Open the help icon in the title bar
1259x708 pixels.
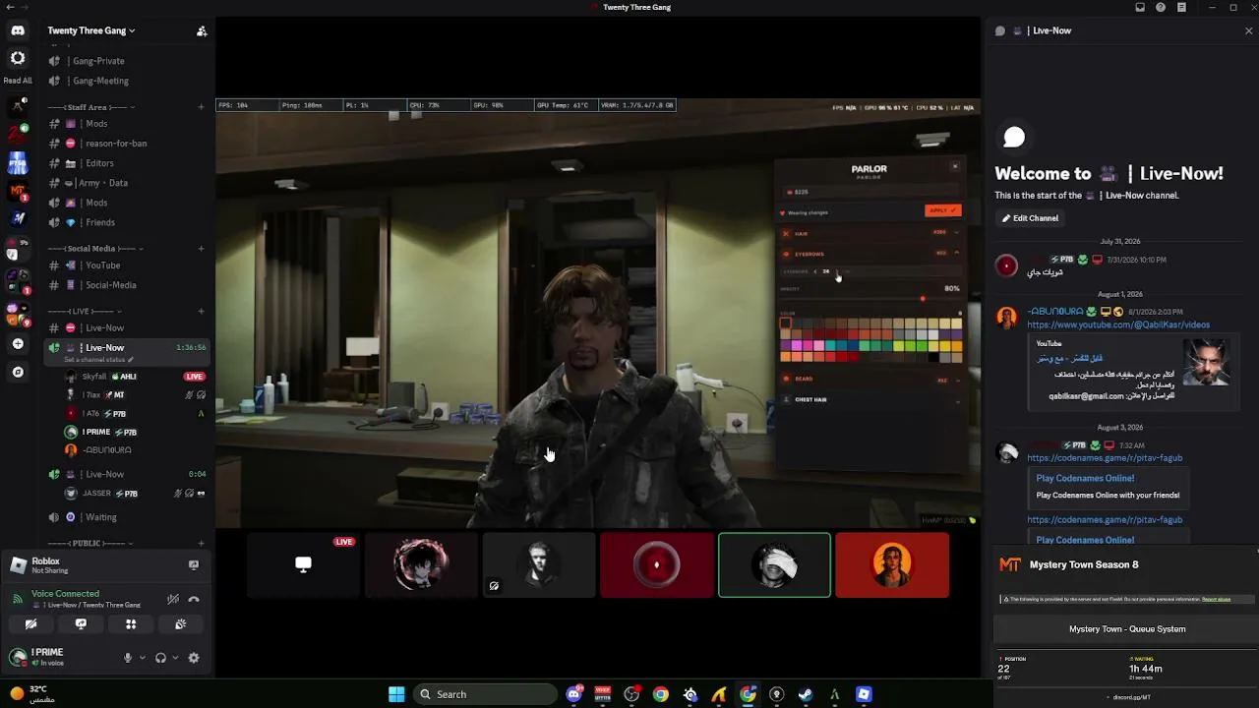(x=1161, y=7)
